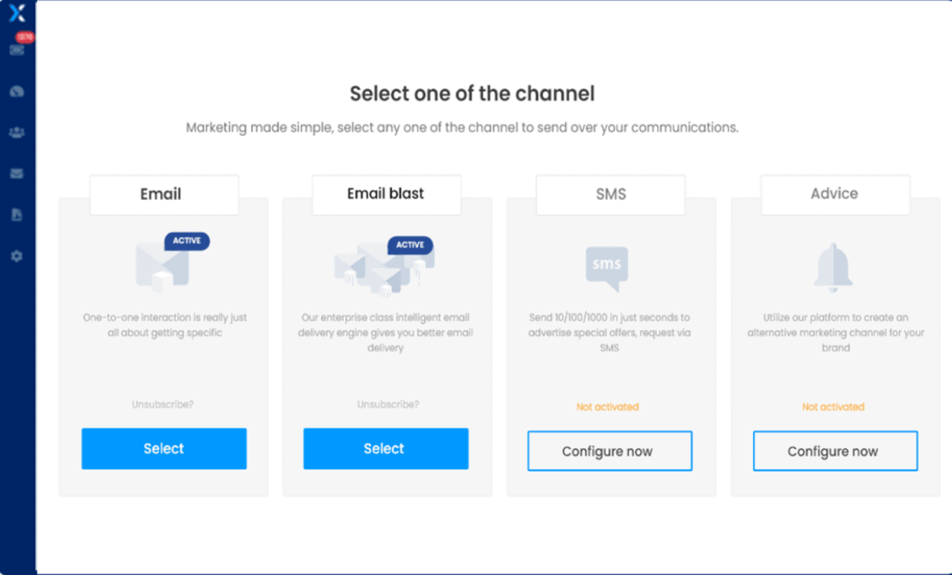952x575 pixels.
Task: Open the dashboard gauge icon in sidebar
Action: click(x=16, y=91)
